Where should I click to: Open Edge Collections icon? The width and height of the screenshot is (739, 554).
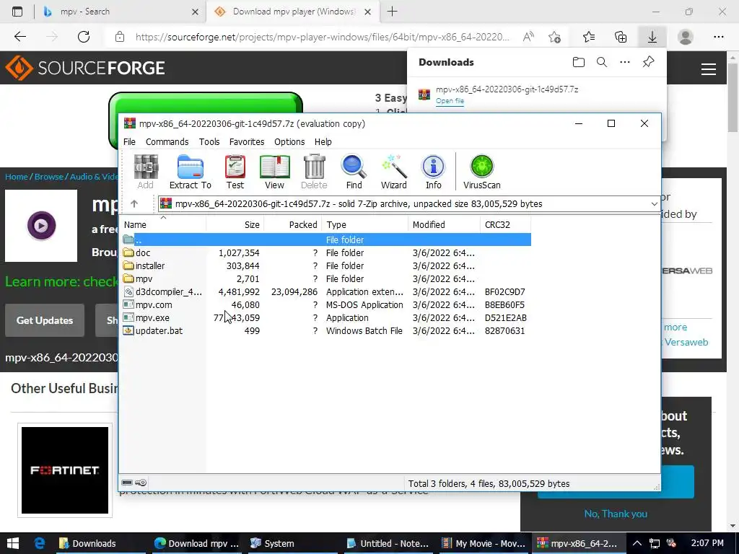tap(621, 37)
